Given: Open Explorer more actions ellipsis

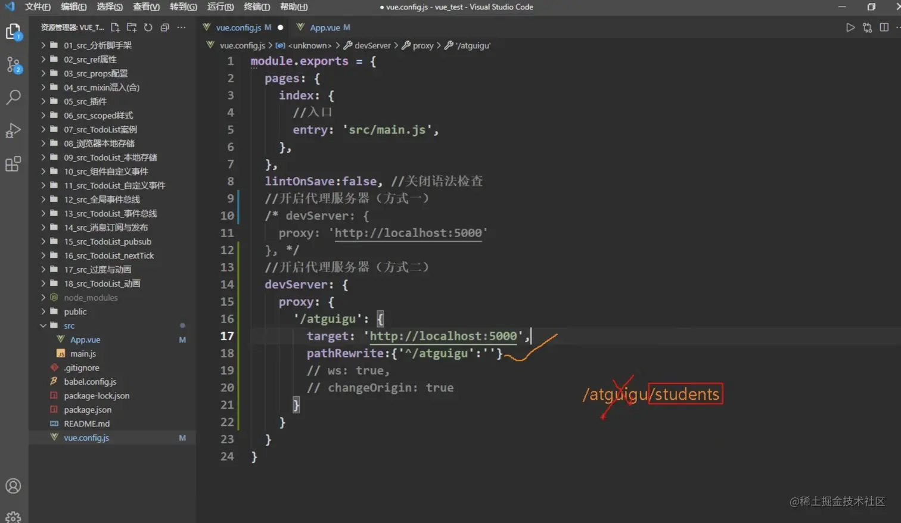Looking at the screenshot, I should click(182, 27).
